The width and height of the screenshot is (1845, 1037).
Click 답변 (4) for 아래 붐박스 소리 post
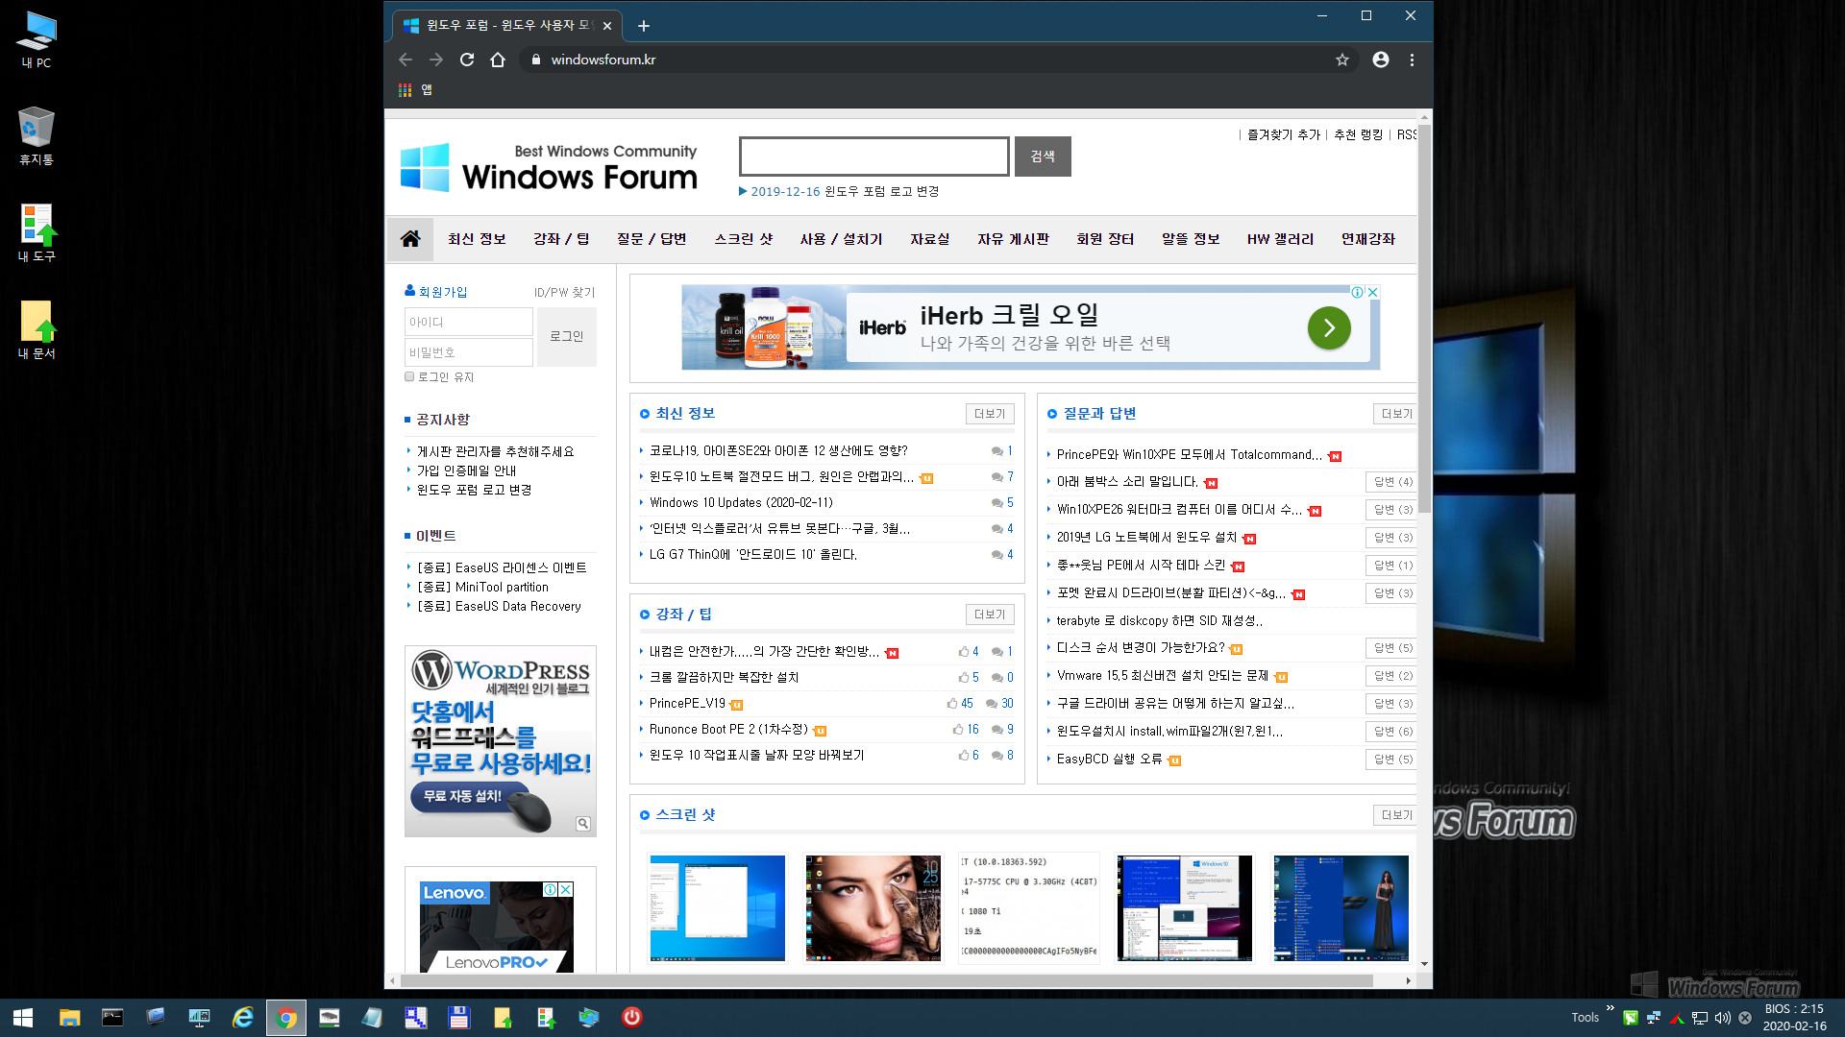[1392, 482]
